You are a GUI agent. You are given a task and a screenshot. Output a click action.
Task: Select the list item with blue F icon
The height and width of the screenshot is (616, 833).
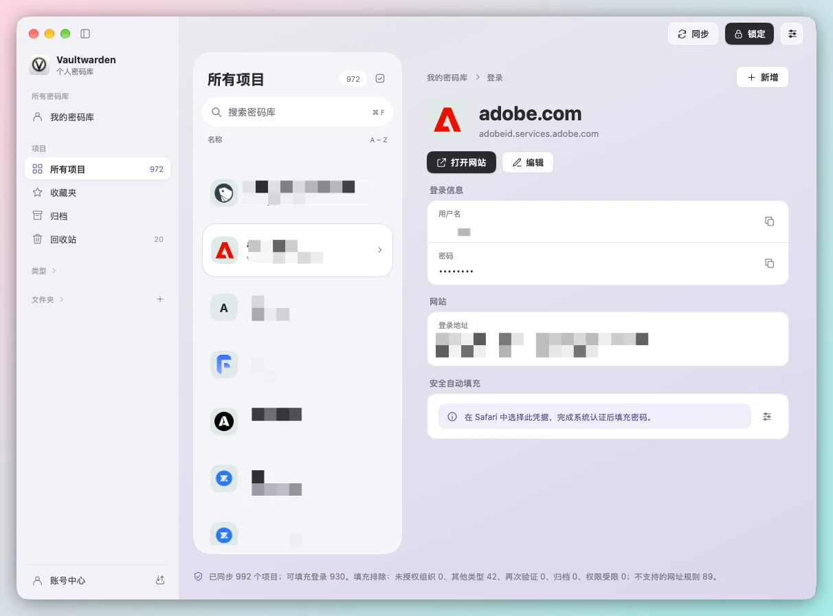point(298,364)
